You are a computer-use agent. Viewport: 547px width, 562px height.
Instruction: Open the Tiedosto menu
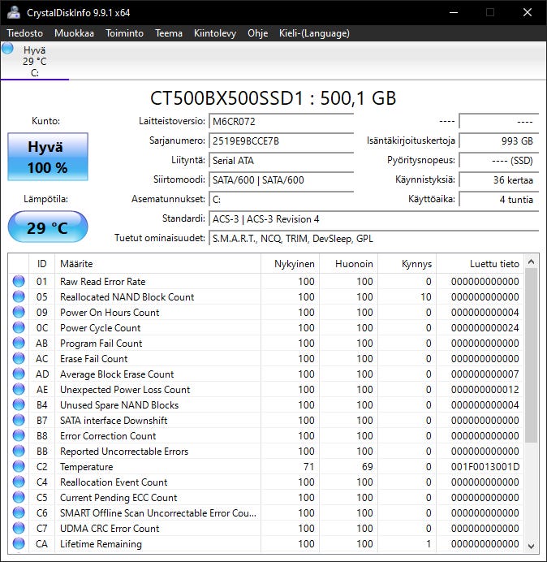(24, 33)
